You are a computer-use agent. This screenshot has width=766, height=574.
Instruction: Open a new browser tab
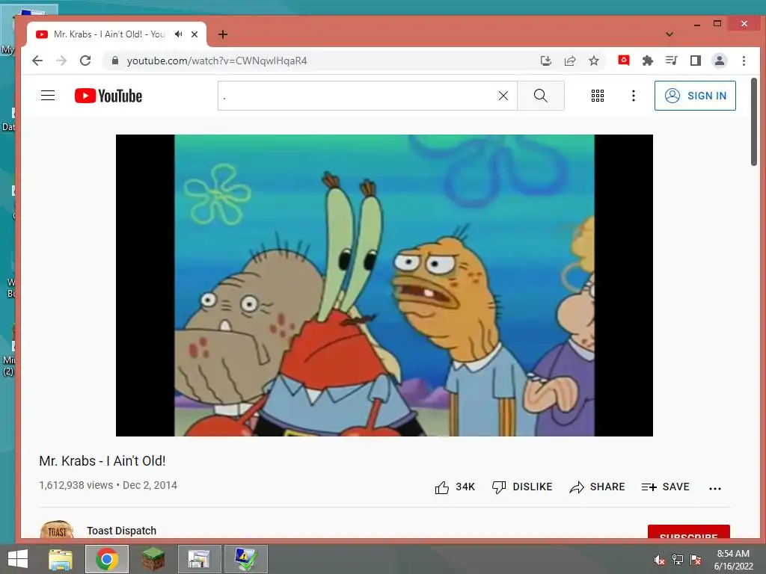[223, 34]
